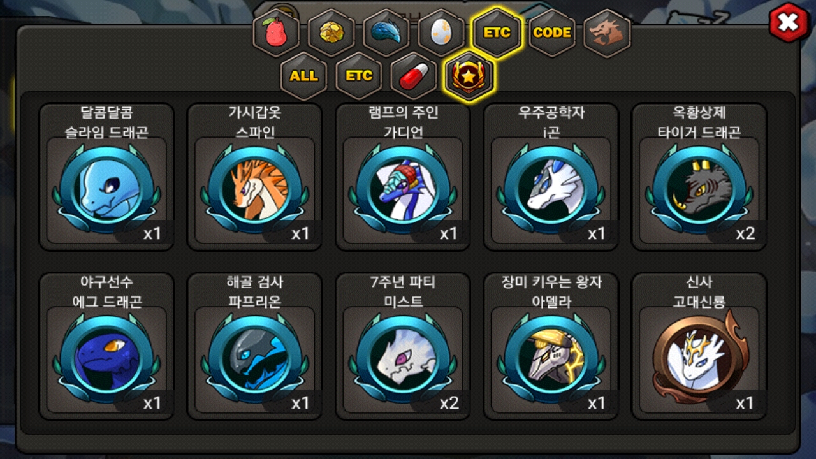
Task: Select the second-row ETC sub-filter
Action: pyautogui.click(x=359, y=76)
